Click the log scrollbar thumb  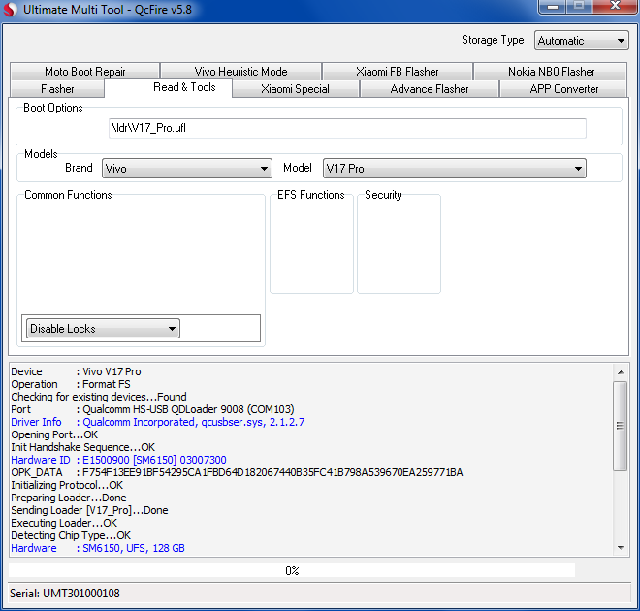(x=620, y=426)
